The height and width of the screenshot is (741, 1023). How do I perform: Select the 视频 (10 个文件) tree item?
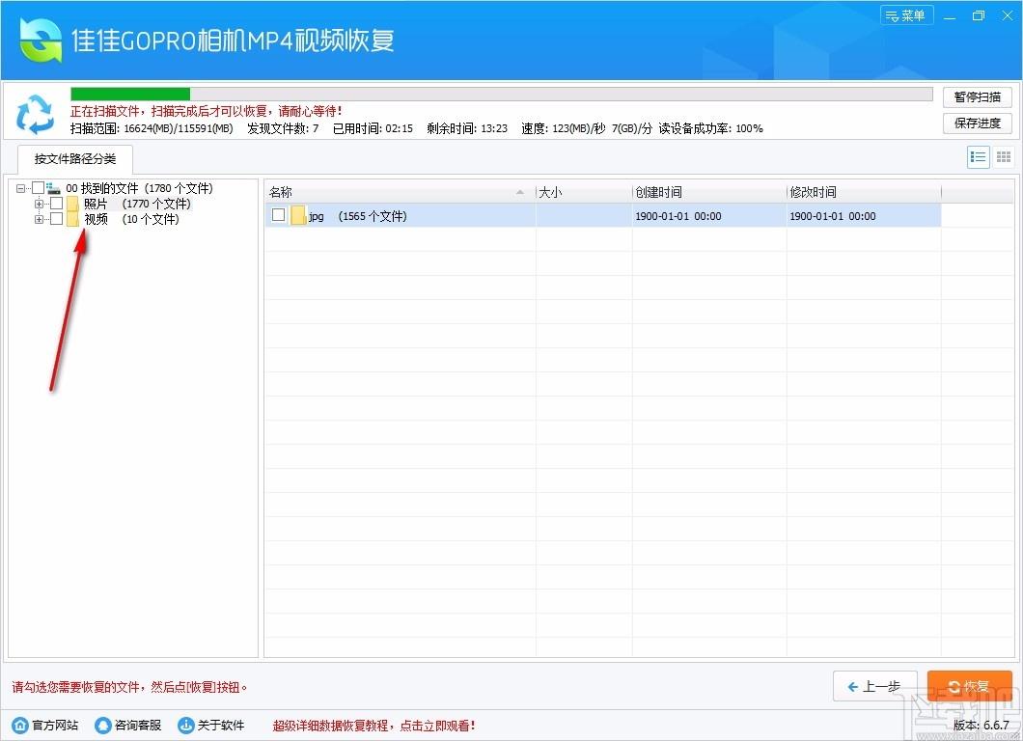[x=131, y=219]
